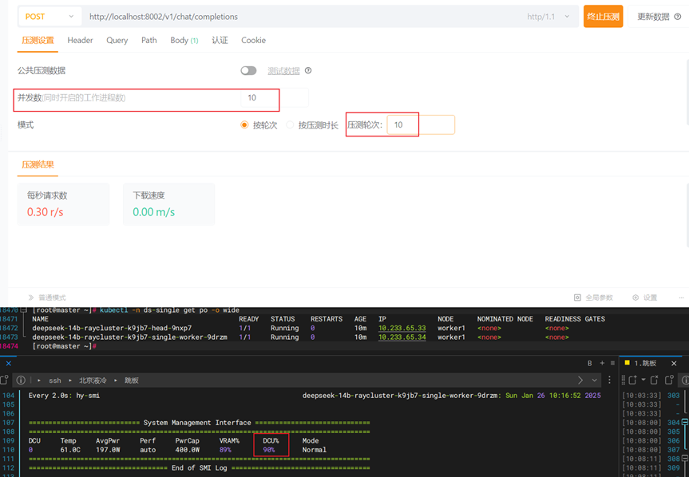
Task: Close the terminal panel with blue X
Action: [x=8, y=364]
